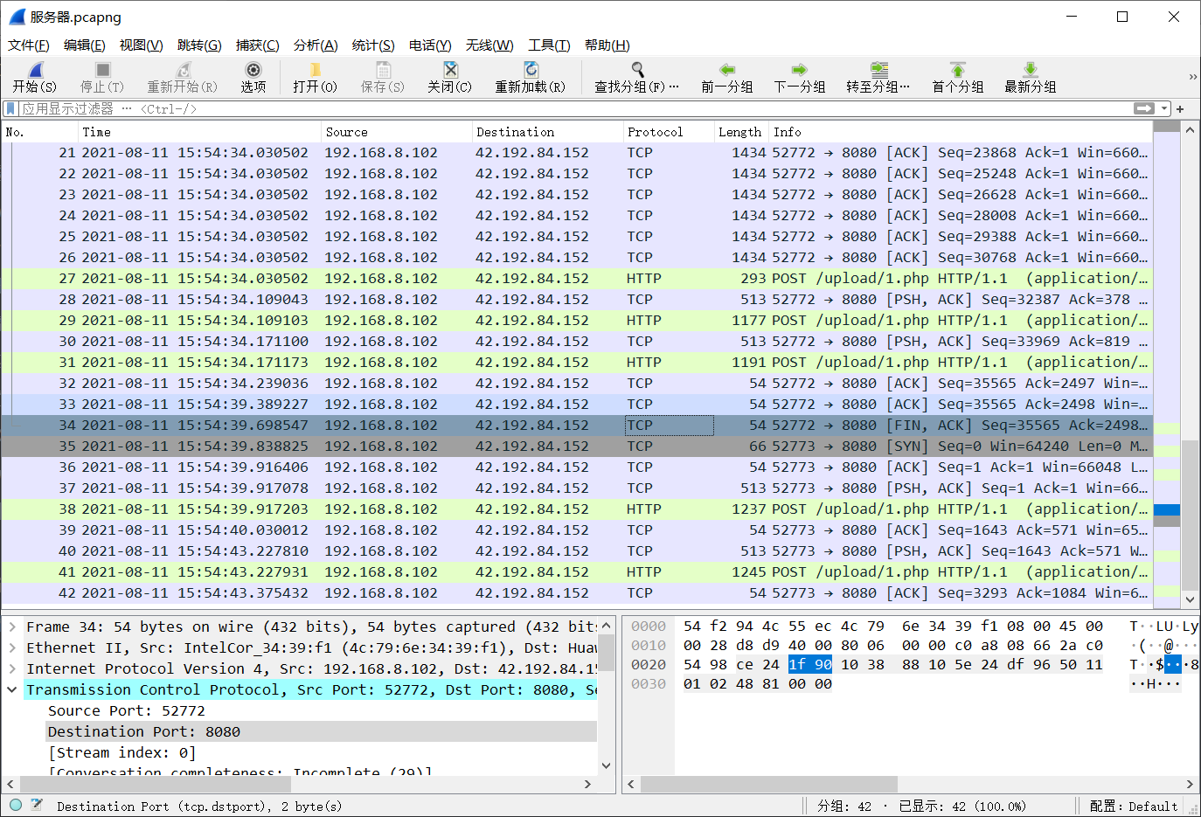Select packet 33 TCP ACK row
This screenshot has width=1201, height=817.
[x=577, y=404]
